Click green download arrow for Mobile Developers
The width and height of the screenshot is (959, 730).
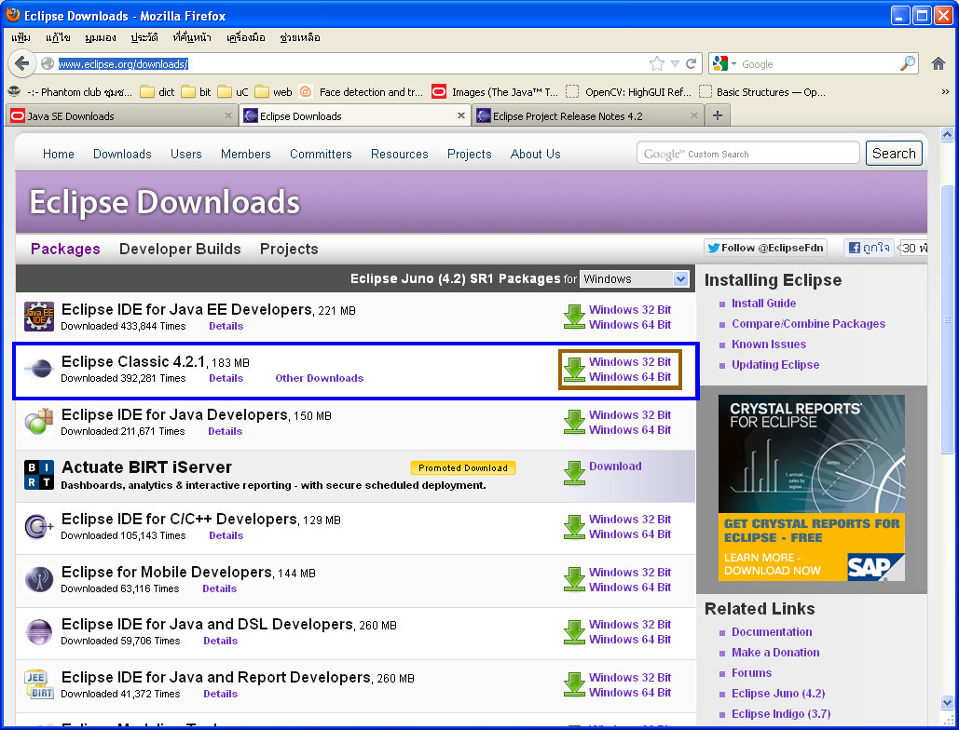(x=574, y=579)
